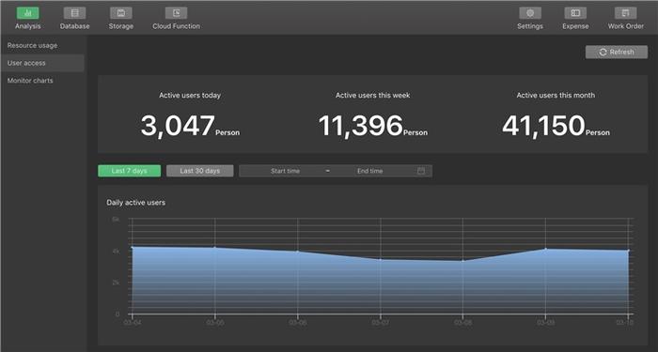Open the Storage toolbar icon

[x=121, y=13]
